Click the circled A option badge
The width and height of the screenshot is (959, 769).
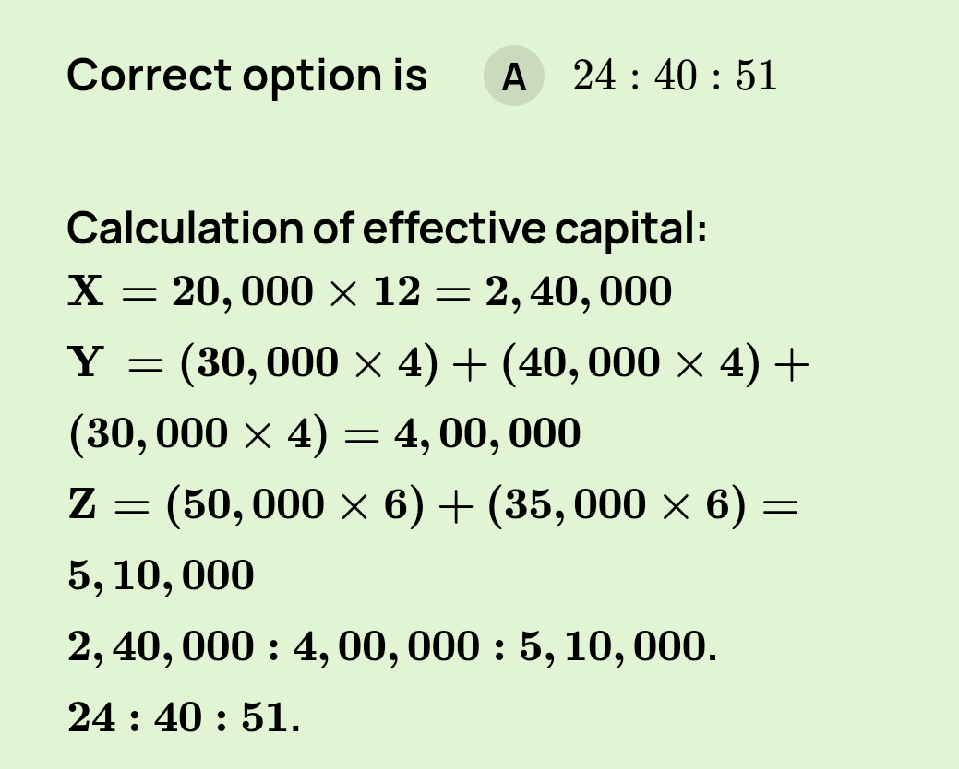pos(513,77)
